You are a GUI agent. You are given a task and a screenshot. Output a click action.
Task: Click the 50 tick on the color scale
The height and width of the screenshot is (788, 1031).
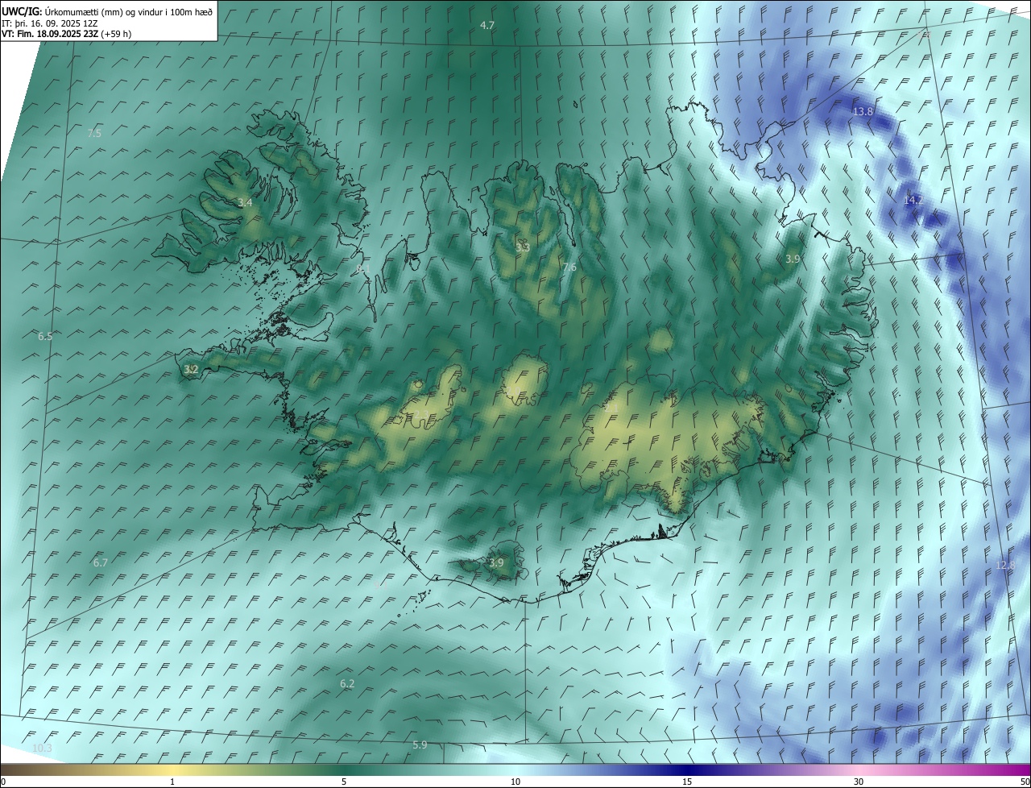coord(1025,782)
